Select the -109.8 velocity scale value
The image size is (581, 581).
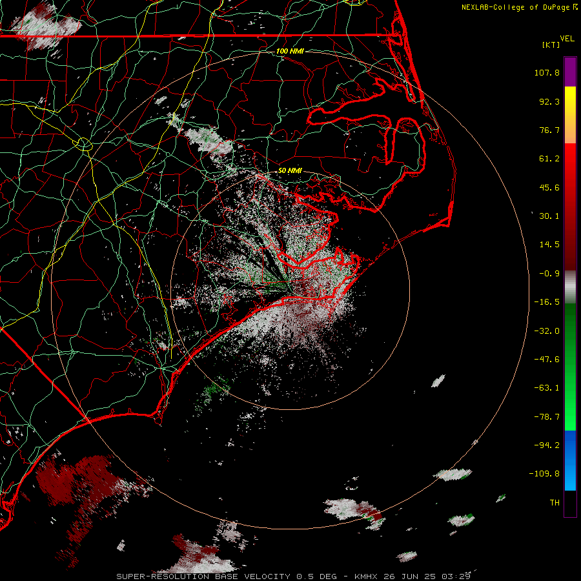(x=544, y=474)
